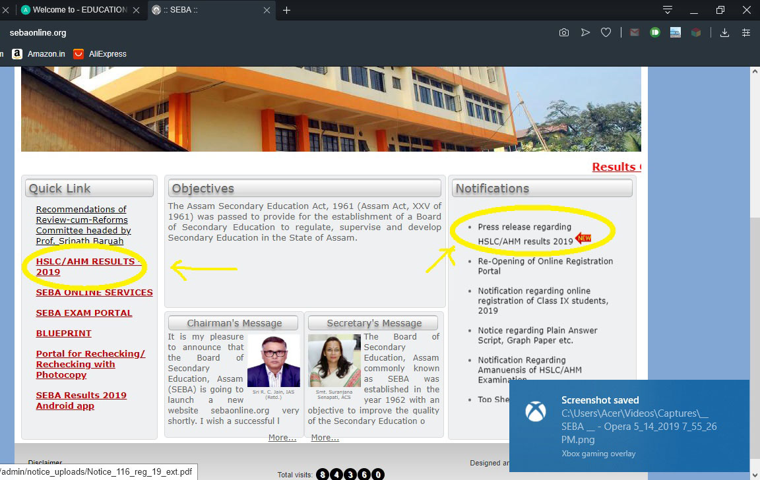
Task: Click the Xbox logo in the notification
Action: (536, 411)
